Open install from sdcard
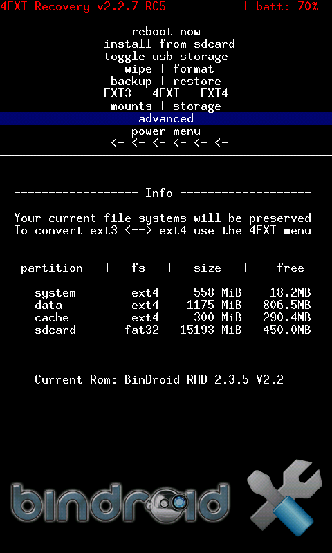332x553 pixels. pyautogui.click(x=169, y=44)
